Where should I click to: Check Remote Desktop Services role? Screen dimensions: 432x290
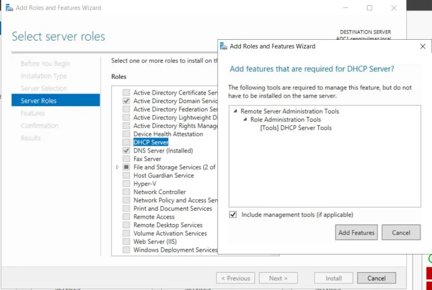[x=126, y=225]
